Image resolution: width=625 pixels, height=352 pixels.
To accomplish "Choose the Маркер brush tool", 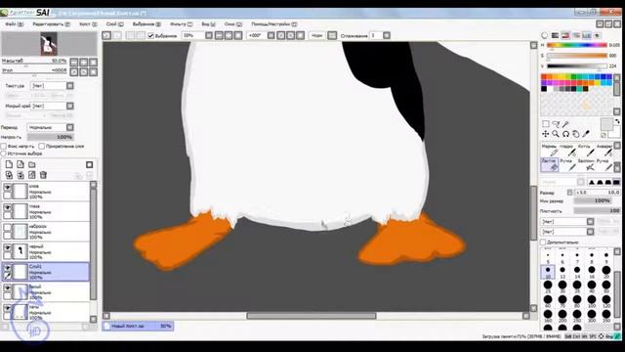I will 549,150.
